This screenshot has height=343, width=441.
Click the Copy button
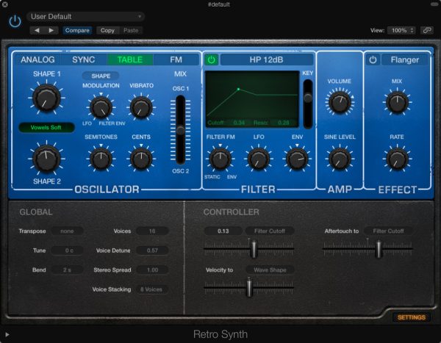[107, 31]
